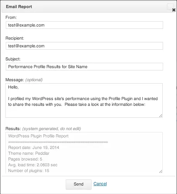Click the "Message:" label
The height and width of the screenshot is (194, 177).
[x=15, y=80]
